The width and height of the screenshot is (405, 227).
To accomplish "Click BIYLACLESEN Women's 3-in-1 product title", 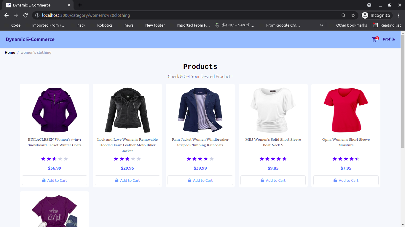I will point(55,142).
